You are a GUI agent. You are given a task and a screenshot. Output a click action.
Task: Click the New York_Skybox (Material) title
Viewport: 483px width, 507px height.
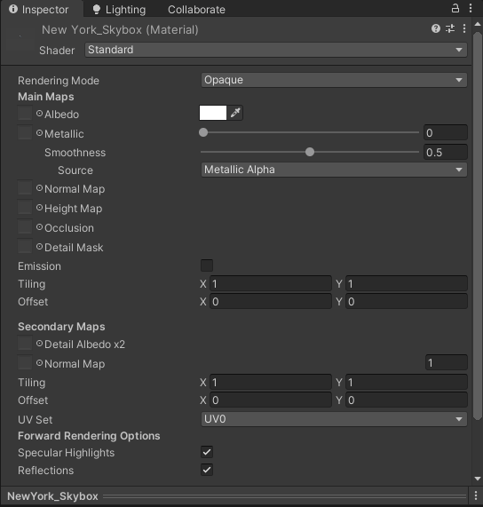pyautogui.click(x=120, y=30)
